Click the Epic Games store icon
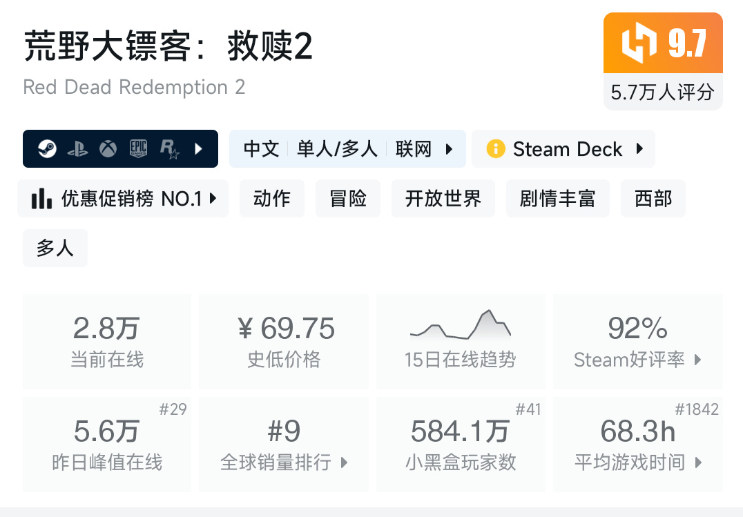This screenshot has height=517, width=743. pyautogui.click(x=138, y=148)
